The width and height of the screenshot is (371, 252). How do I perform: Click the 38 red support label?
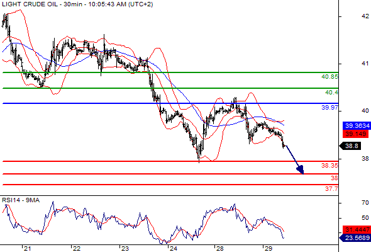pyautogui.click(x=335, y=178)
